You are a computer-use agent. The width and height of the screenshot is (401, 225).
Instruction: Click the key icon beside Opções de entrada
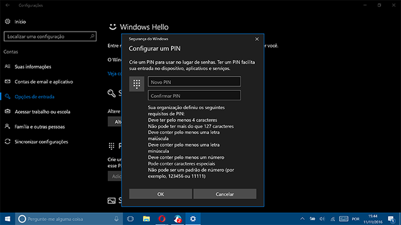(x=8, y=96)
